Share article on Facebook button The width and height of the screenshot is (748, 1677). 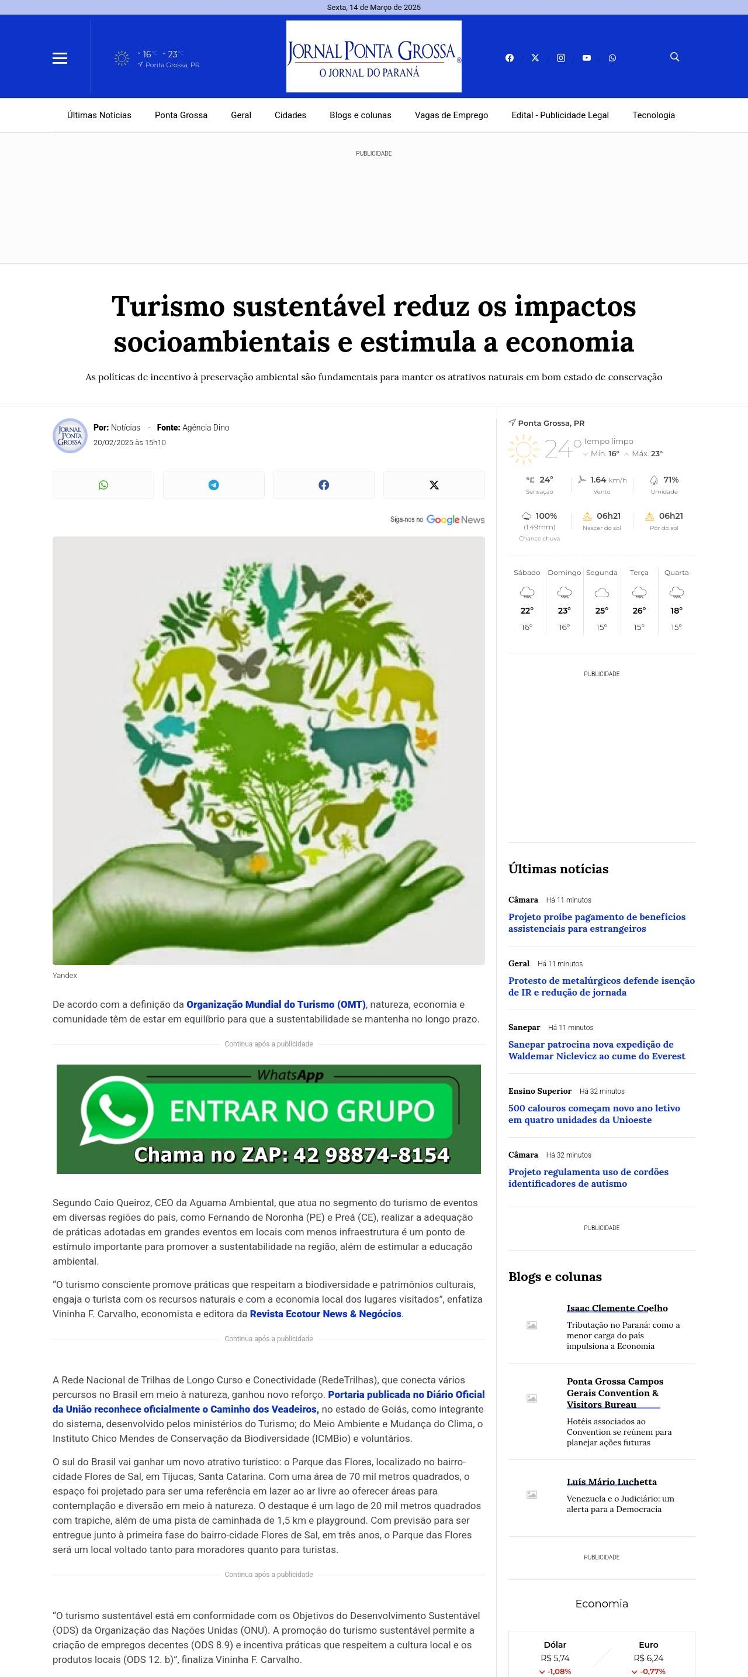point(323,485)
